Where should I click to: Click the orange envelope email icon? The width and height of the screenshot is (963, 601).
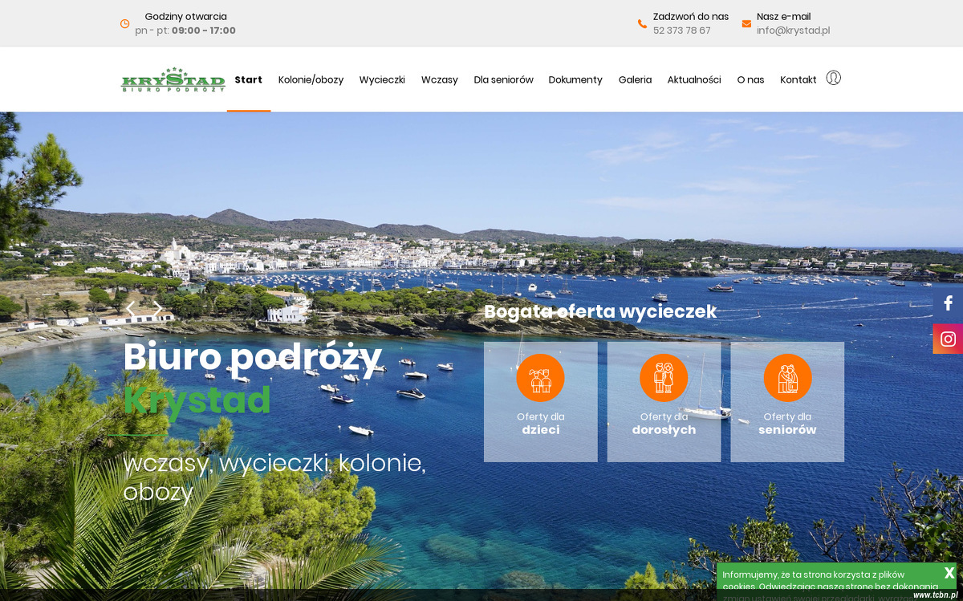(746, 24)
